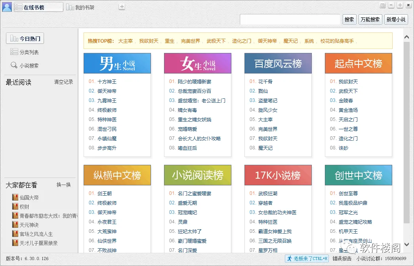Click the book icon beside 天才儿子腹黑娘亲
Viewport: 414px width, 266px height.
point(15,243)
